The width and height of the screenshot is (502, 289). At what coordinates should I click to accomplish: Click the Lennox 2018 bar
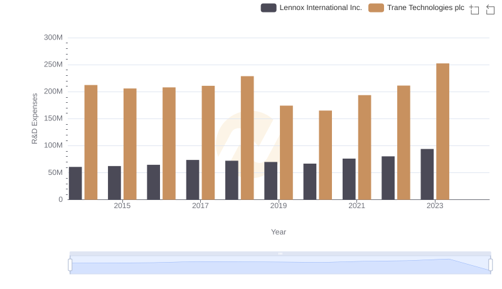coord(232,180)
